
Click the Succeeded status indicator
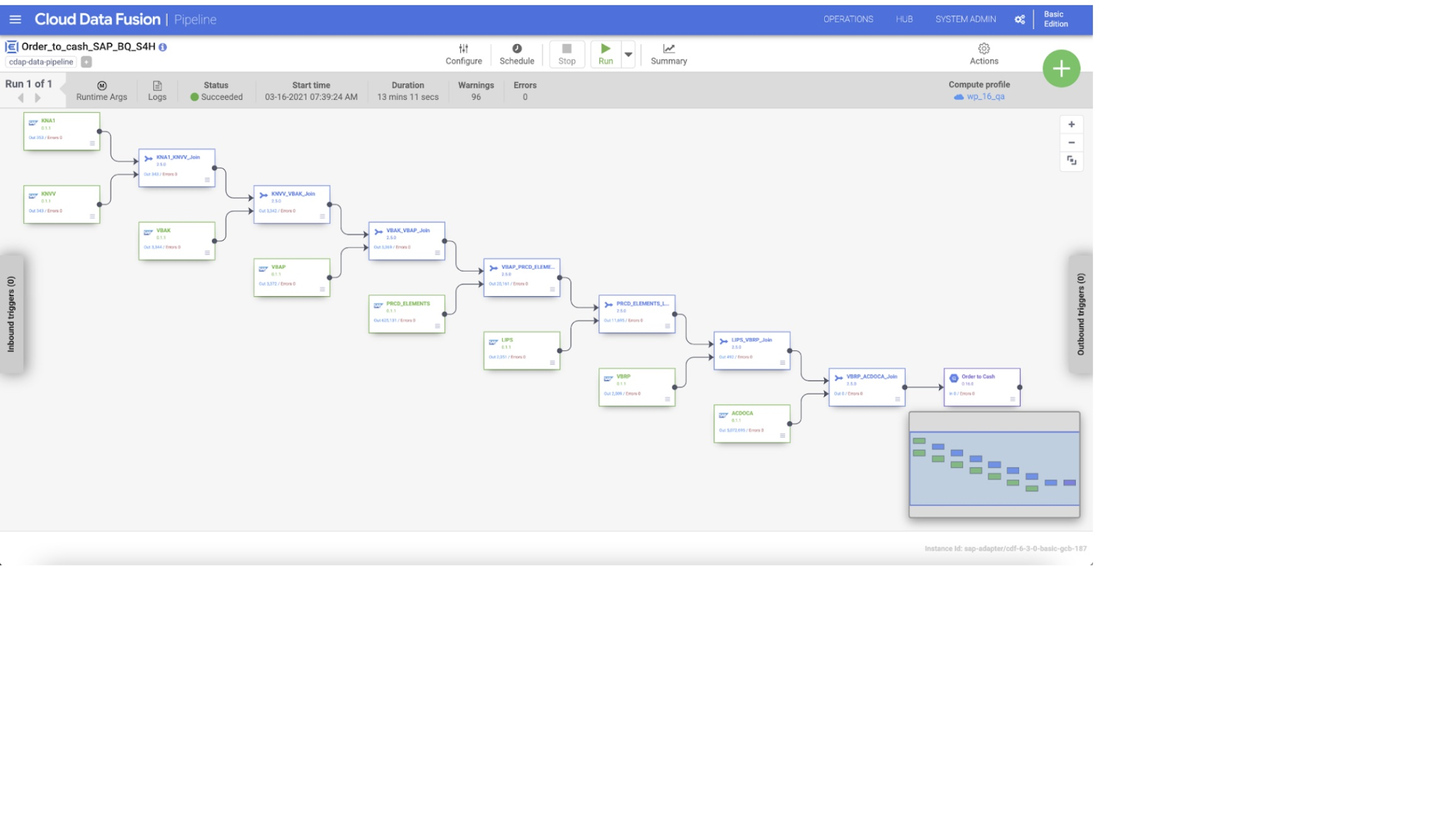217,97
